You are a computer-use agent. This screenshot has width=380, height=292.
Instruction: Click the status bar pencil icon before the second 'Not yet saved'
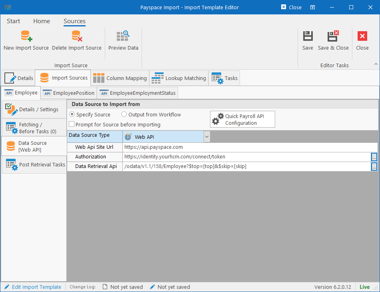tap(152, 287)
